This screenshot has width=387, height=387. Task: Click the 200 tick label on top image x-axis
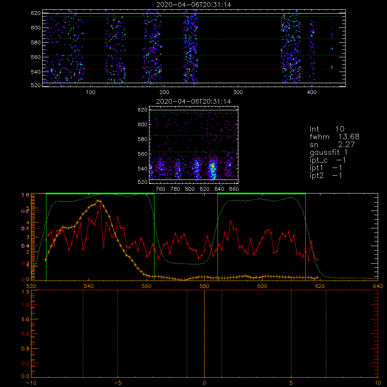164,92
